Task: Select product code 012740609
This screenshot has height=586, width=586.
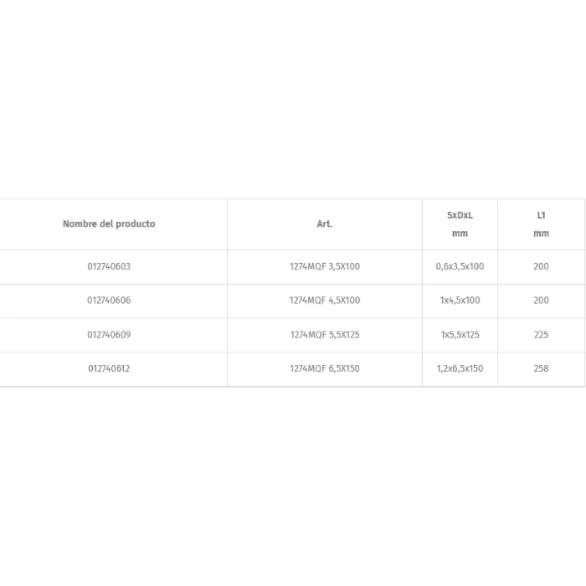Action: 109,335
